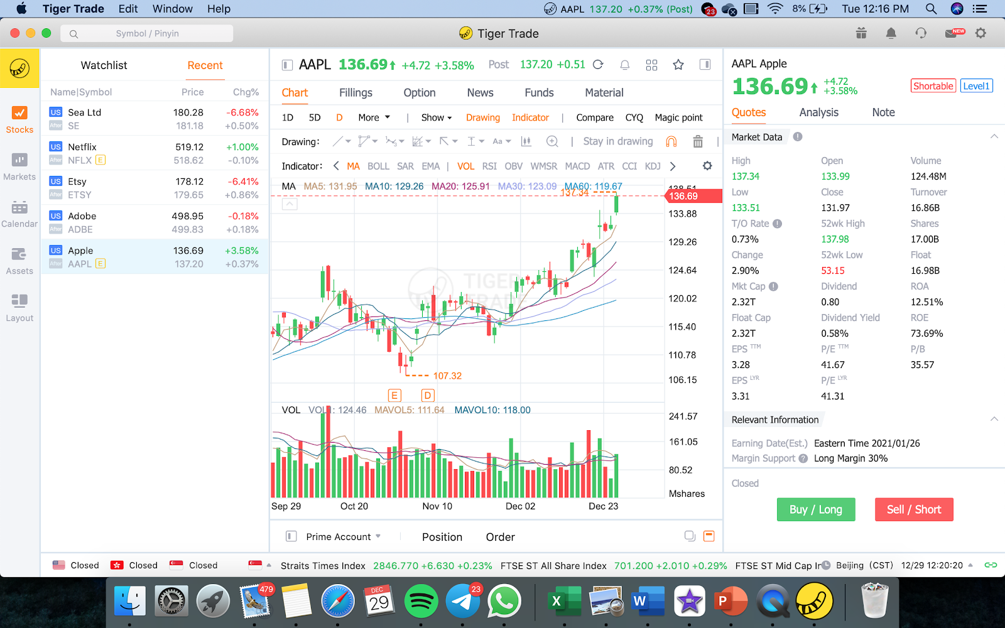
Task: Click the dividend D marker on chart
Action: pyautogui.click(x=428, y=395)
